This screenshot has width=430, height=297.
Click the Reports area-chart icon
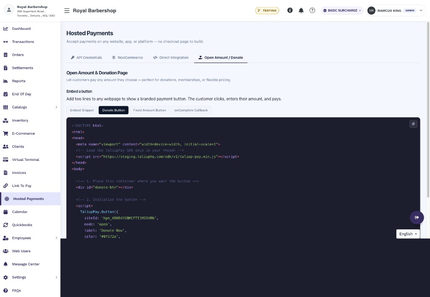[5, 81]
